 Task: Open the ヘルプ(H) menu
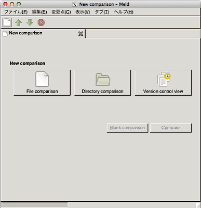pyautogui.click(x=124, y=12)
